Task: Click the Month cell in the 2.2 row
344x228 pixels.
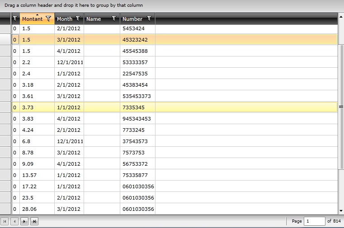Action: (69, 62)
